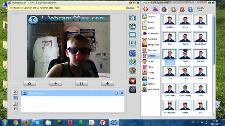This screenshot has height=126, width=225.
Task: Click purple wizard hat in effects toolbar
Action: pyautogui.click(x=155, y=9)
